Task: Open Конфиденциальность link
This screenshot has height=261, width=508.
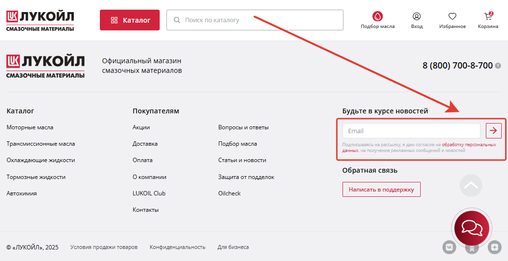Action: click(x=178, y=247)
